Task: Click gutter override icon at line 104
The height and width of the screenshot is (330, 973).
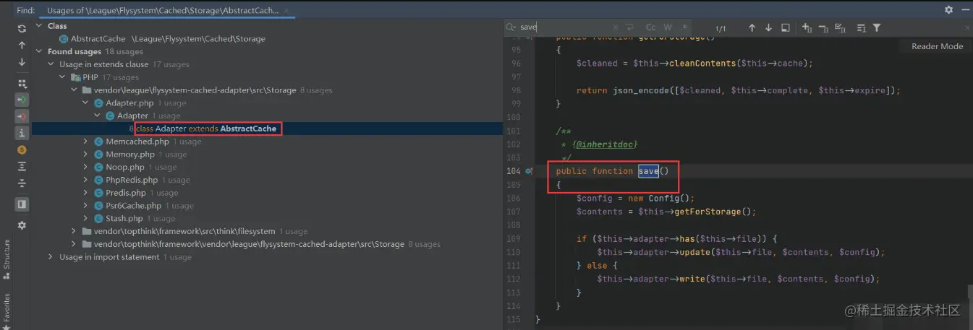Action: (x=529, y=172)
